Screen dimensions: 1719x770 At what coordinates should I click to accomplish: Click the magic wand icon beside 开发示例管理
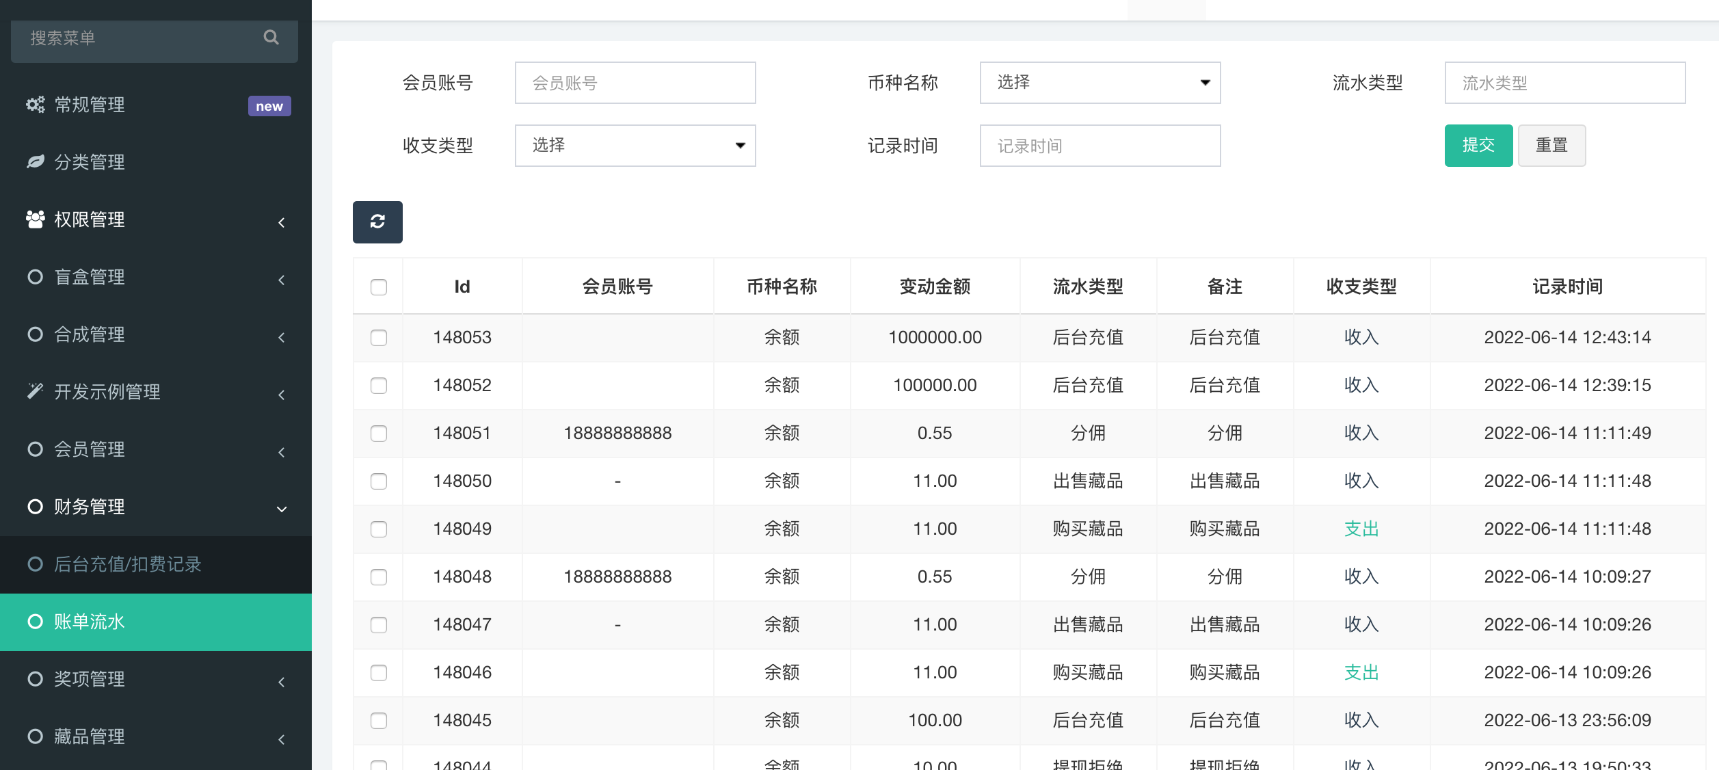[35, 391]
